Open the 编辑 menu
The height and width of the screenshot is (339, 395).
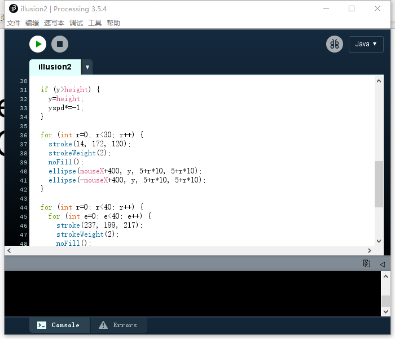[32, 23]
